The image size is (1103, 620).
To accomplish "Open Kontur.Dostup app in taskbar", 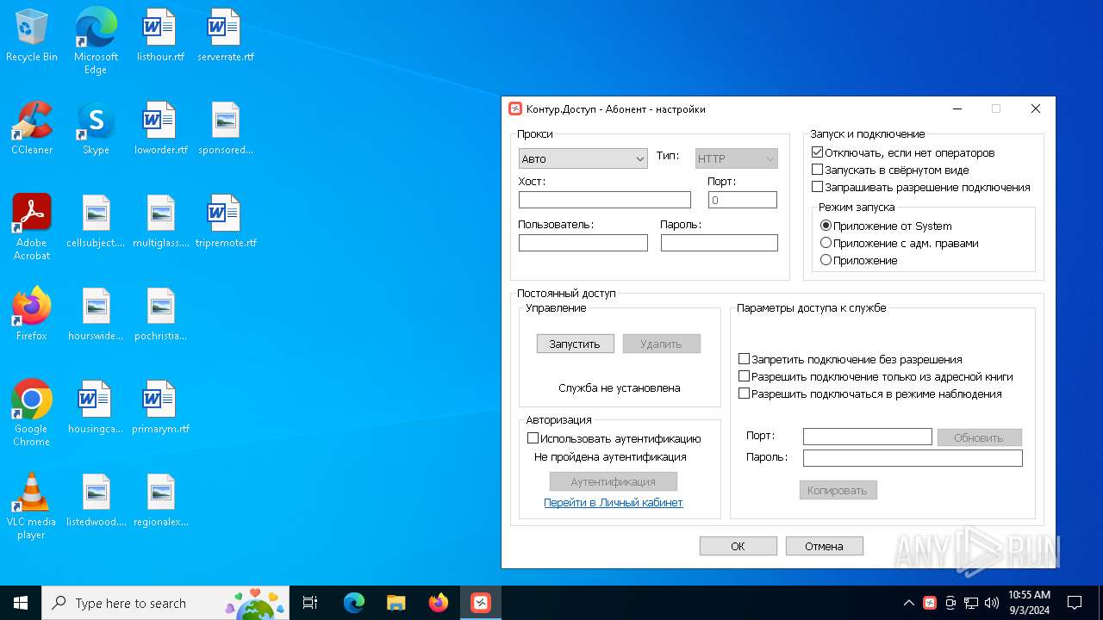I will [481, 603].
